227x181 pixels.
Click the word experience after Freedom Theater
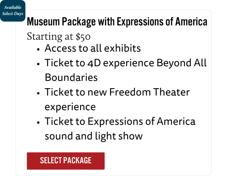(x=70, y=107)
